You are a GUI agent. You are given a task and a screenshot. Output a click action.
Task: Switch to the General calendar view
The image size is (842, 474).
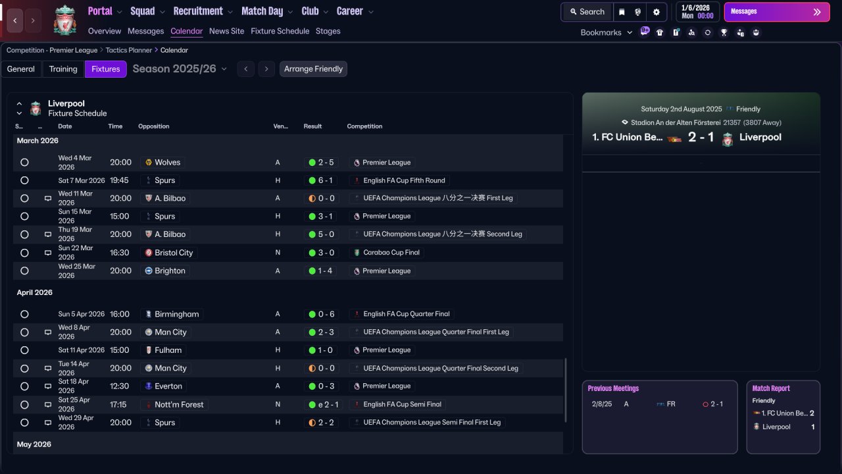[21, 69]
